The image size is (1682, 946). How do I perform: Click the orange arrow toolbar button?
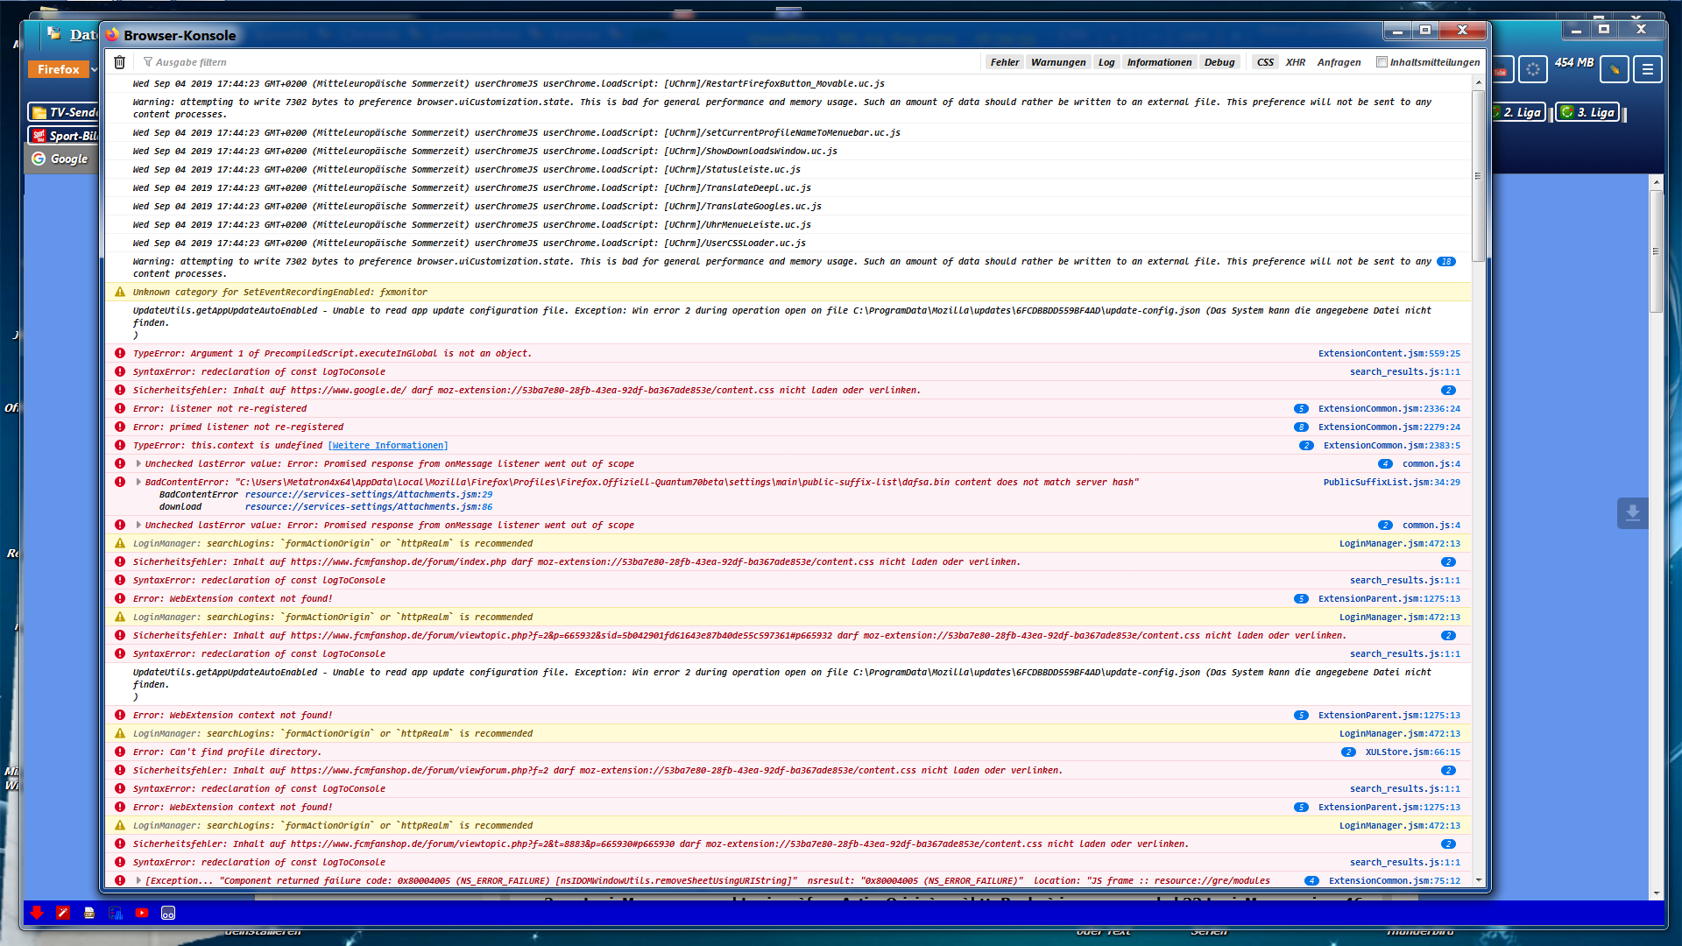tap(1614, 69)
